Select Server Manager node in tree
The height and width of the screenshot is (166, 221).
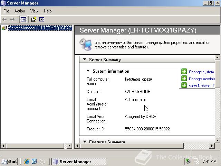[40, 28]
